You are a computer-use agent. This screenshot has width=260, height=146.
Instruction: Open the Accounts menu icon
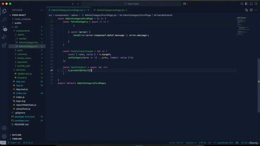click(4, 128)
